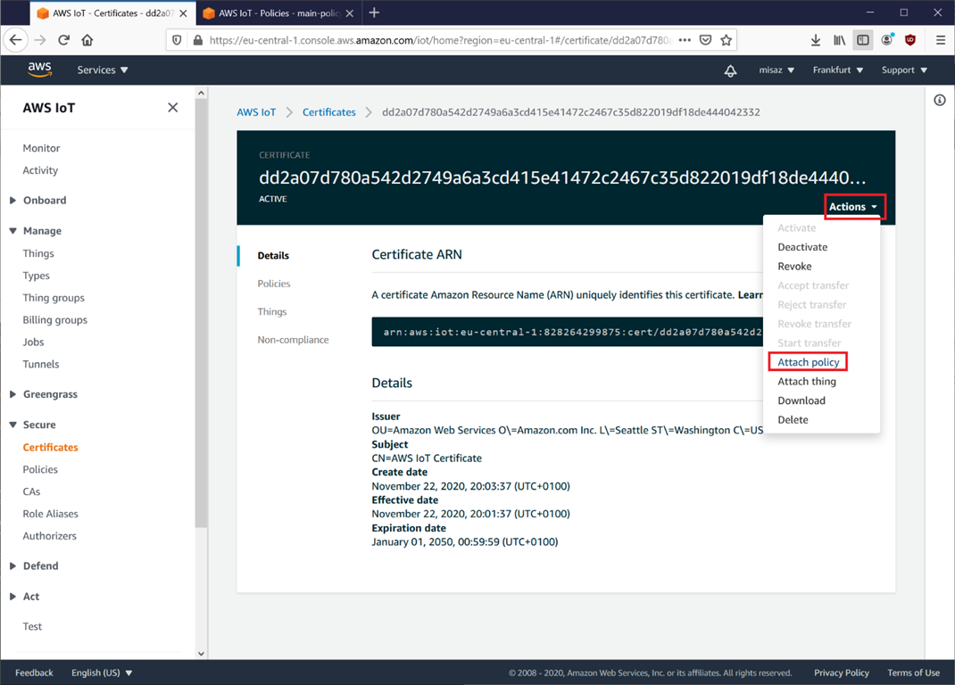Image resolution: width=955 pixels, height=685 pixels.
Task: Open tracking protection shield in address bar
Action: [x=177, y=40]
